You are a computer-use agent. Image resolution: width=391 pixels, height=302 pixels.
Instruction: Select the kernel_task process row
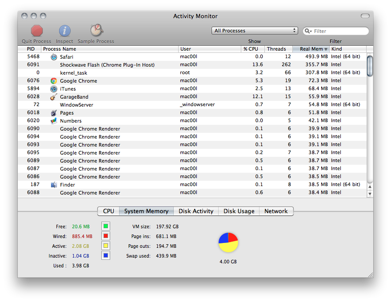(x=192, y=73)
